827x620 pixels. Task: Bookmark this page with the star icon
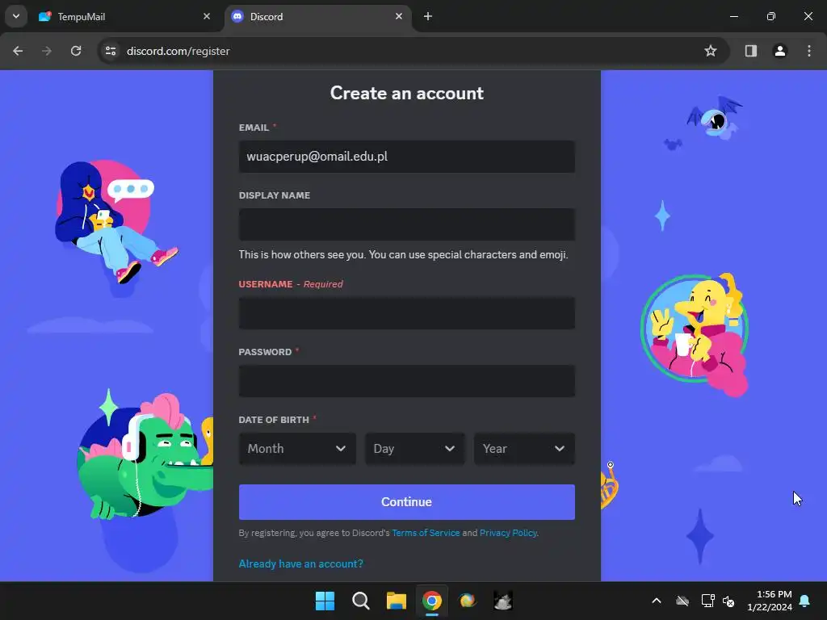click(x=711, y=51)
